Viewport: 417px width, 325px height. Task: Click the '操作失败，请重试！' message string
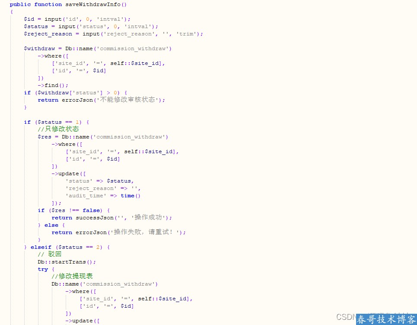click(x=145, y=232)
